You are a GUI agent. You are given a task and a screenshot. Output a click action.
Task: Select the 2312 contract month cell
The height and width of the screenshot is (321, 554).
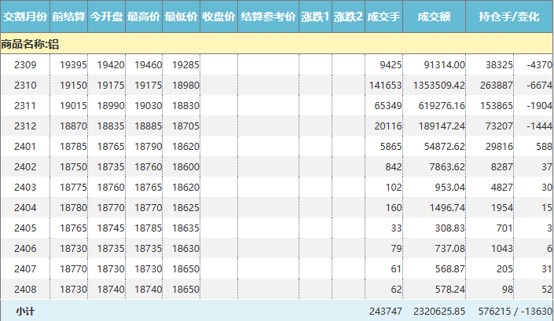click(x=25, y=126)
